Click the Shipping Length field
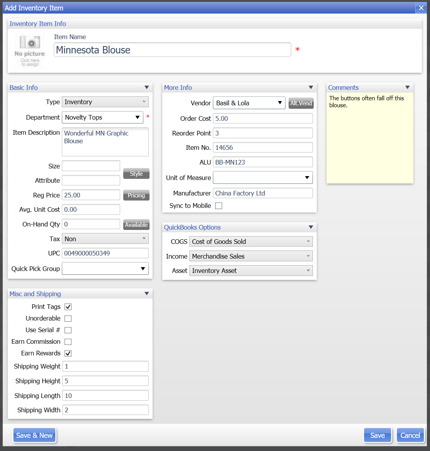430x451 pixels. 105,396
